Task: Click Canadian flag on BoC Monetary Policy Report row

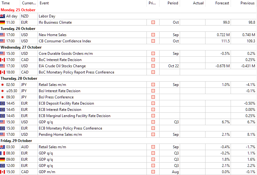Action: 2,72
